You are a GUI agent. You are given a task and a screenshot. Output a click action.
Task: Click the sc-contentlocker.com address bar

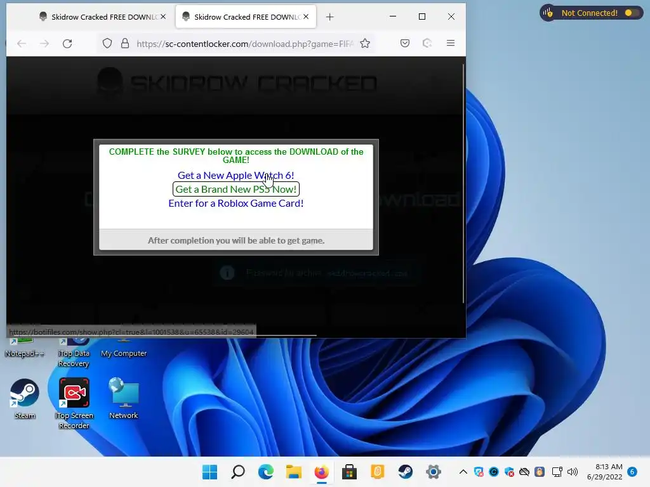[x=244, y=44]
